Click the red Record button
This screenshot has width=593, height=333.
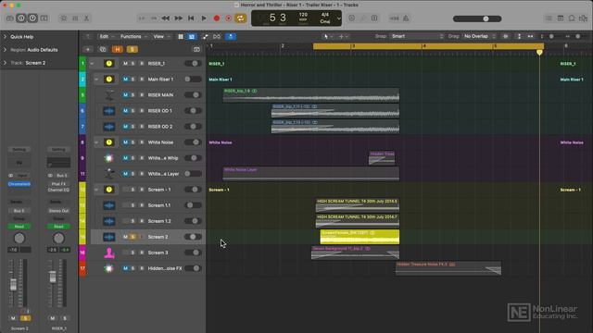217,18
